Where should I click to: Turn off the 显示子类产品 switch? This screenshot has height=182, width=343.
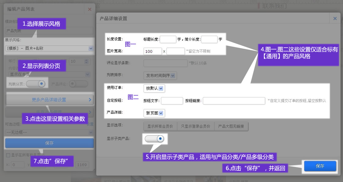coord(155,139)
